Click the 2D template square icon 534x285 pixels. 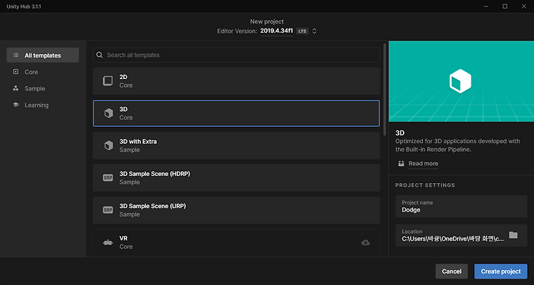pos(108,81)
